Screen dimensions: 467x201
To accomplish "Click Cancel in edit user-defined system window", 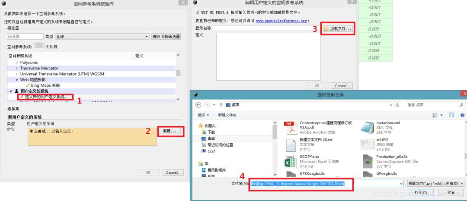I will tap(342, 86).
